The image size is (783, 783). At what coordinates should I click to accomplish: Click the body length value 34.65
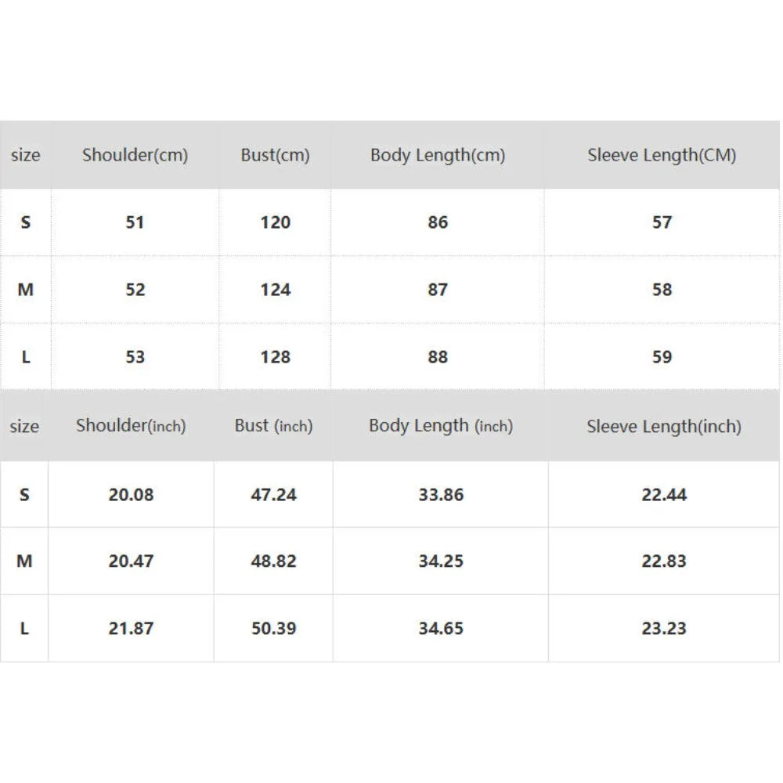point(441,628)
